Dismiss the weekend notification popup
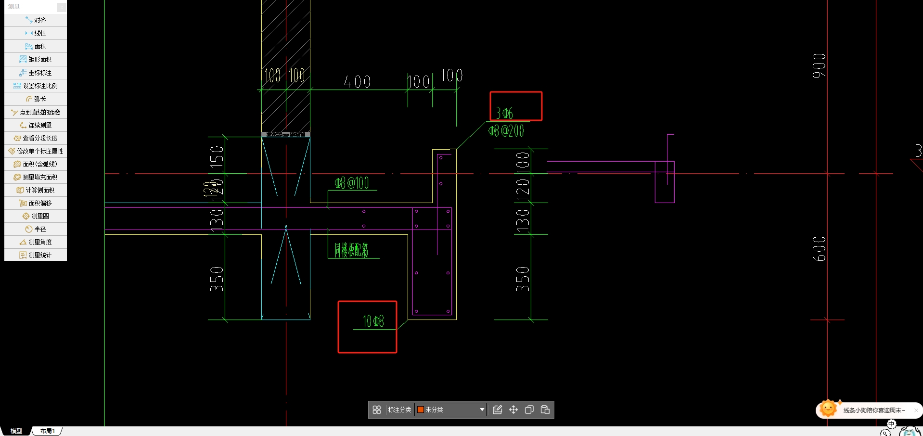The width and height of the screenshot is (923, 436). click(916, 410)
